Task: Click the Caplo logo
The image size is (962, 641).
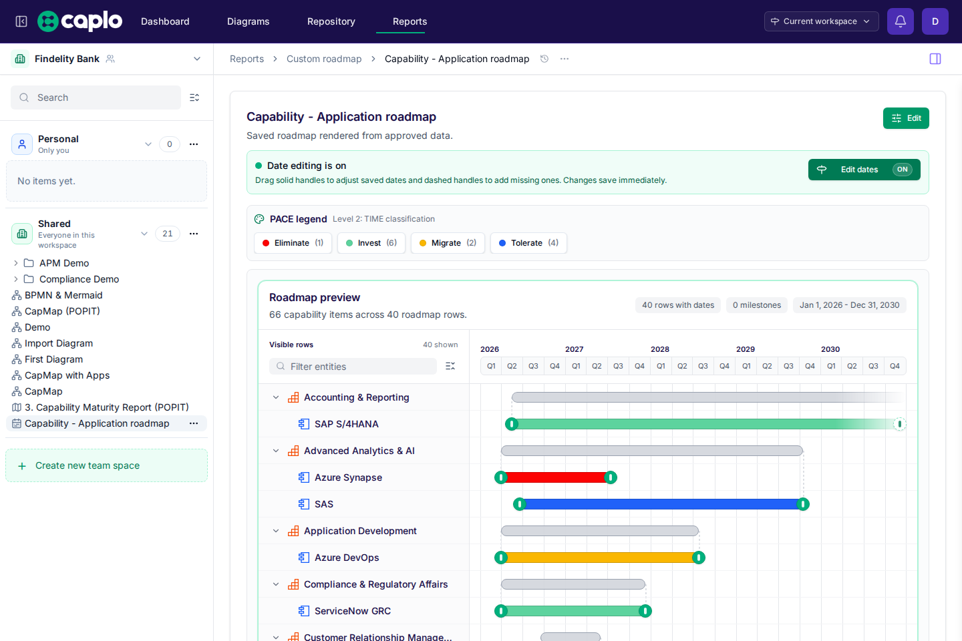Action: pyautogui.click(x=80, y=21)
